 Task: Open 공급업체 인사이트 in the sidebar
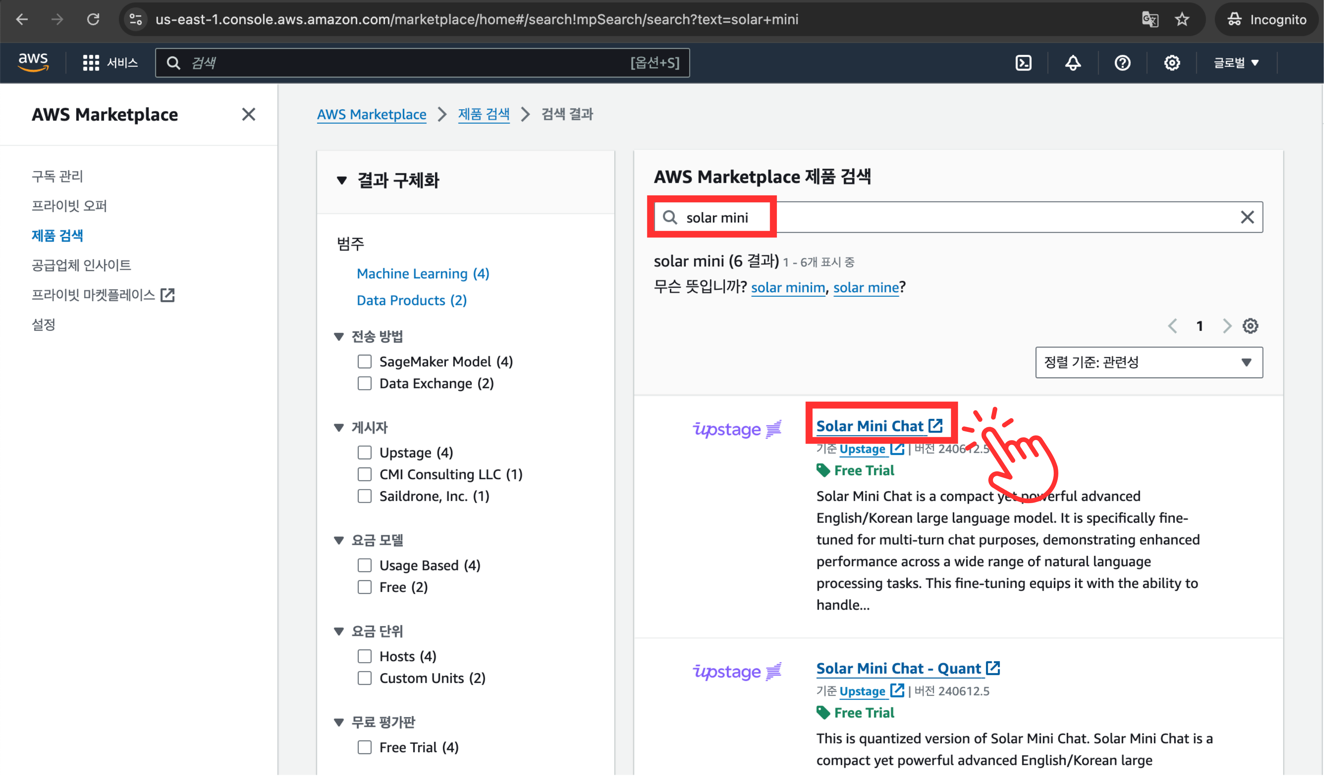(x=81, y=265)
